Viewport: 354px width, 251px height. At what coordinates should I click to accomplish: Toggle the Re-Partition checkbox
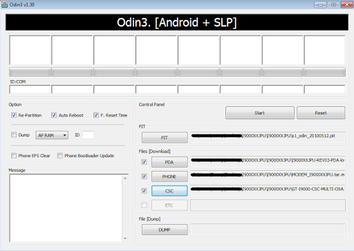[x=14, y=115]
